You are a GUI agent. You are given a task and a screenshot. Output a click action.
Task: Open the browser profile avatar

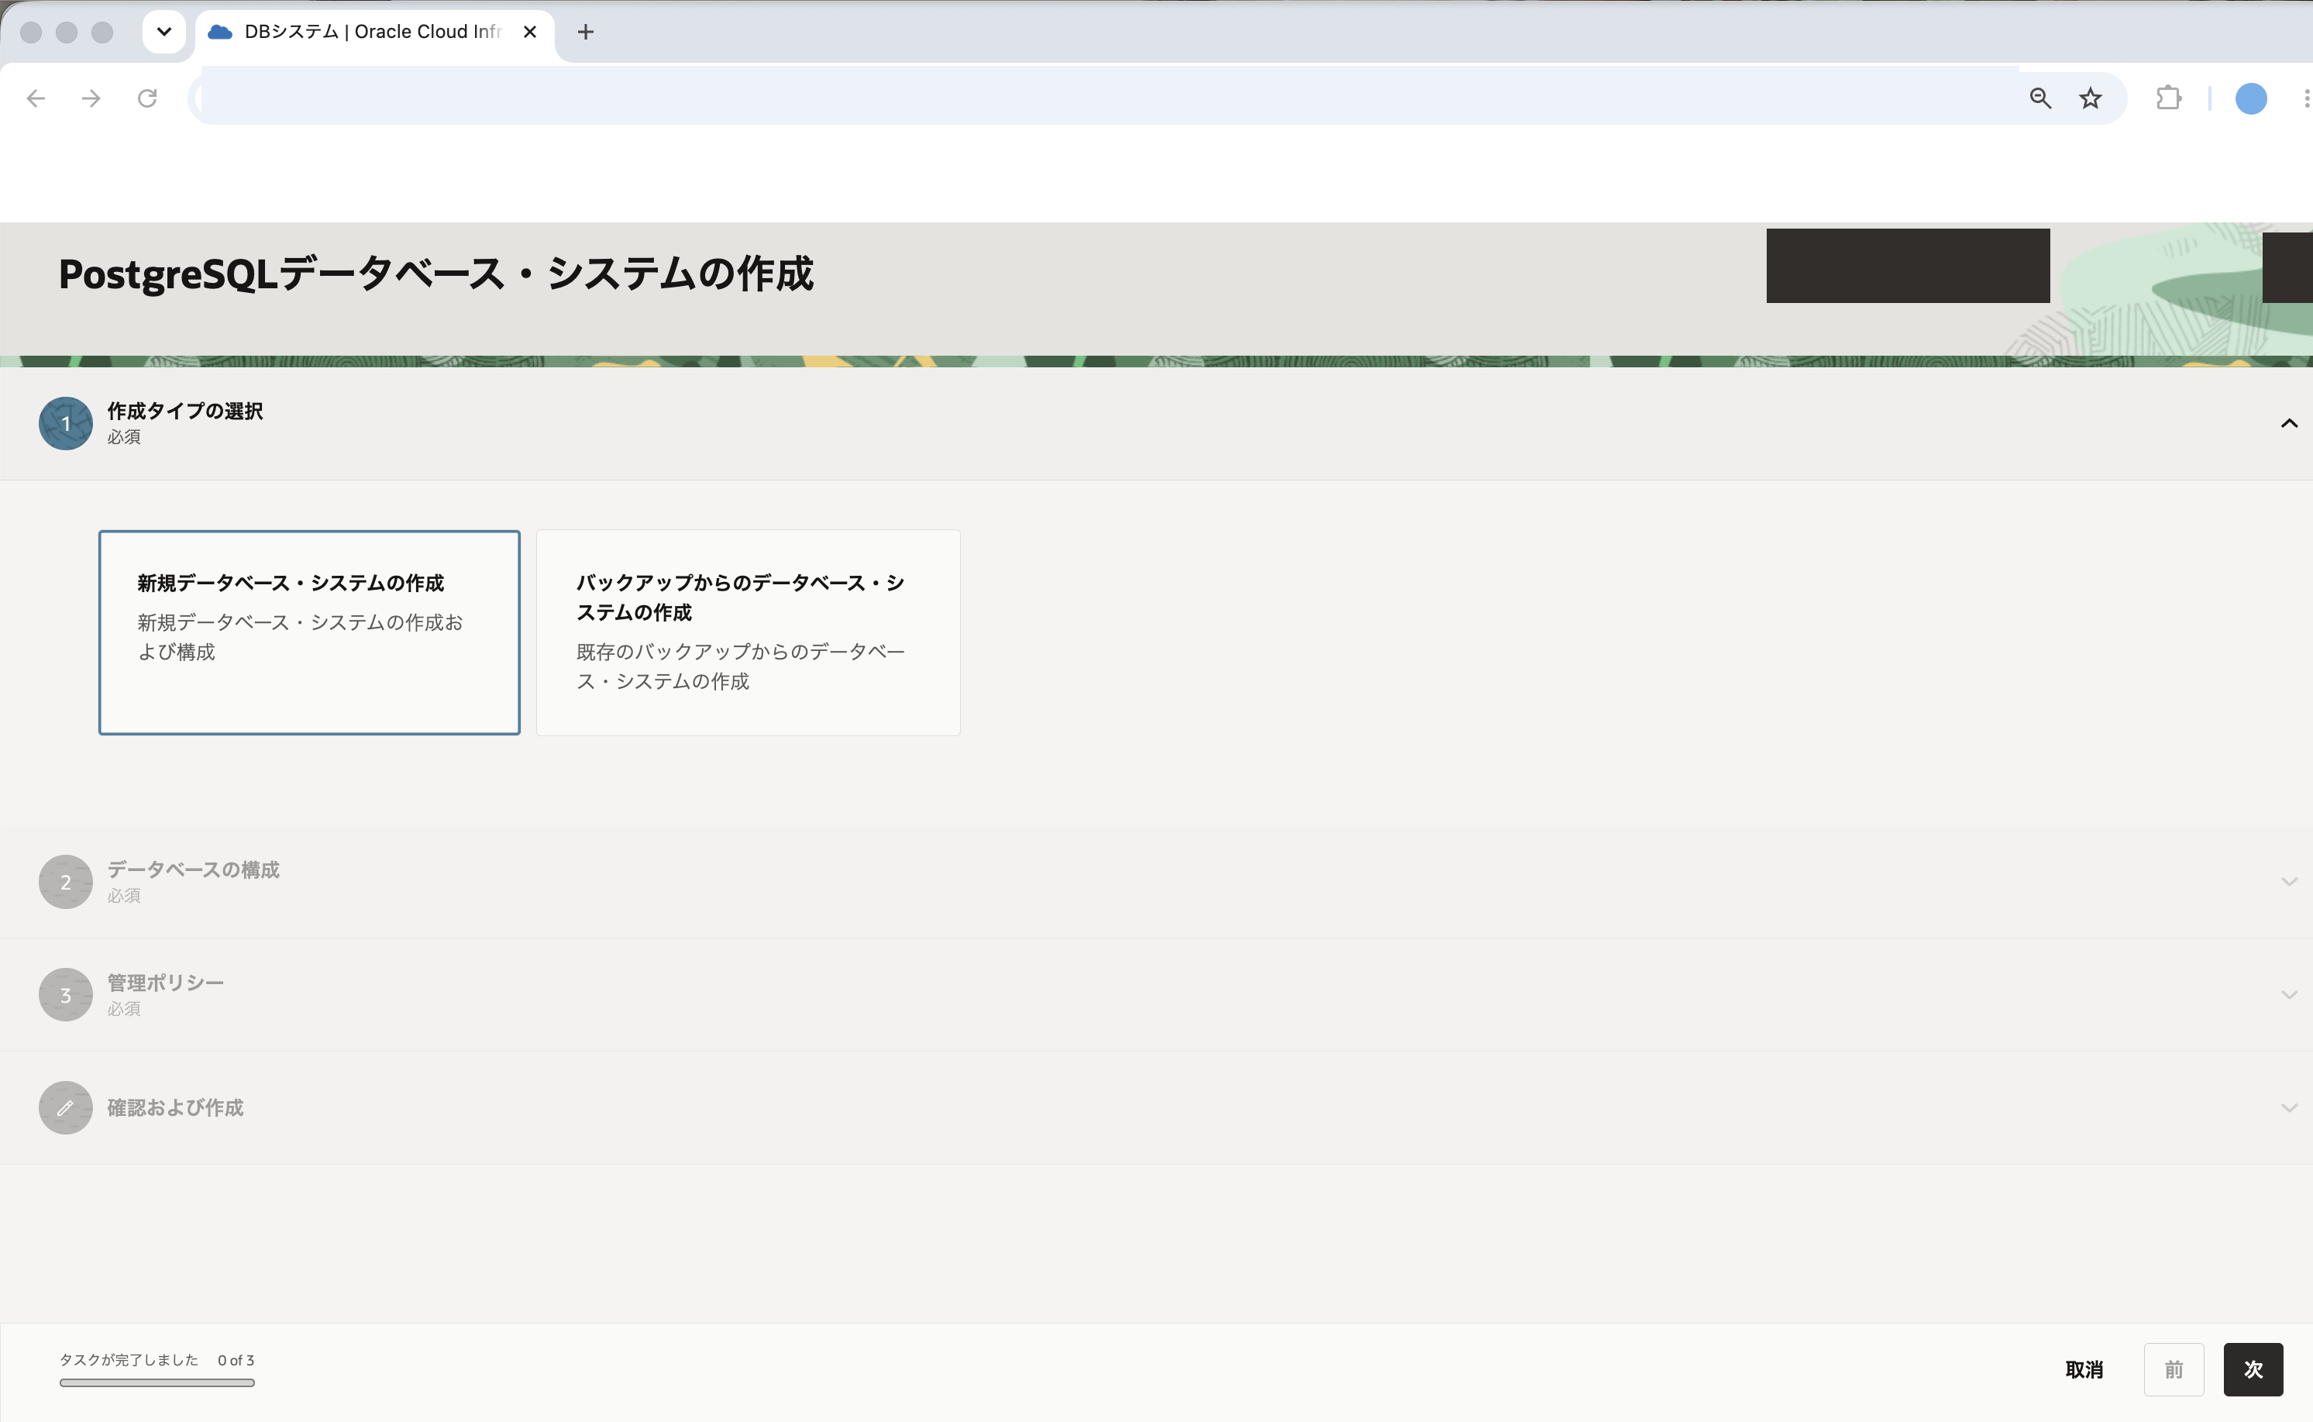2250,98
